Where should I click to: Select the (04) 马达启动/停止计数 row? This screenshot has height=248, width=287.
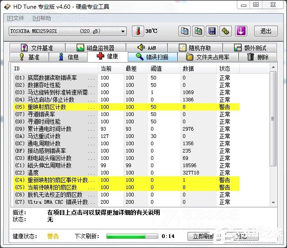(126, 100)
